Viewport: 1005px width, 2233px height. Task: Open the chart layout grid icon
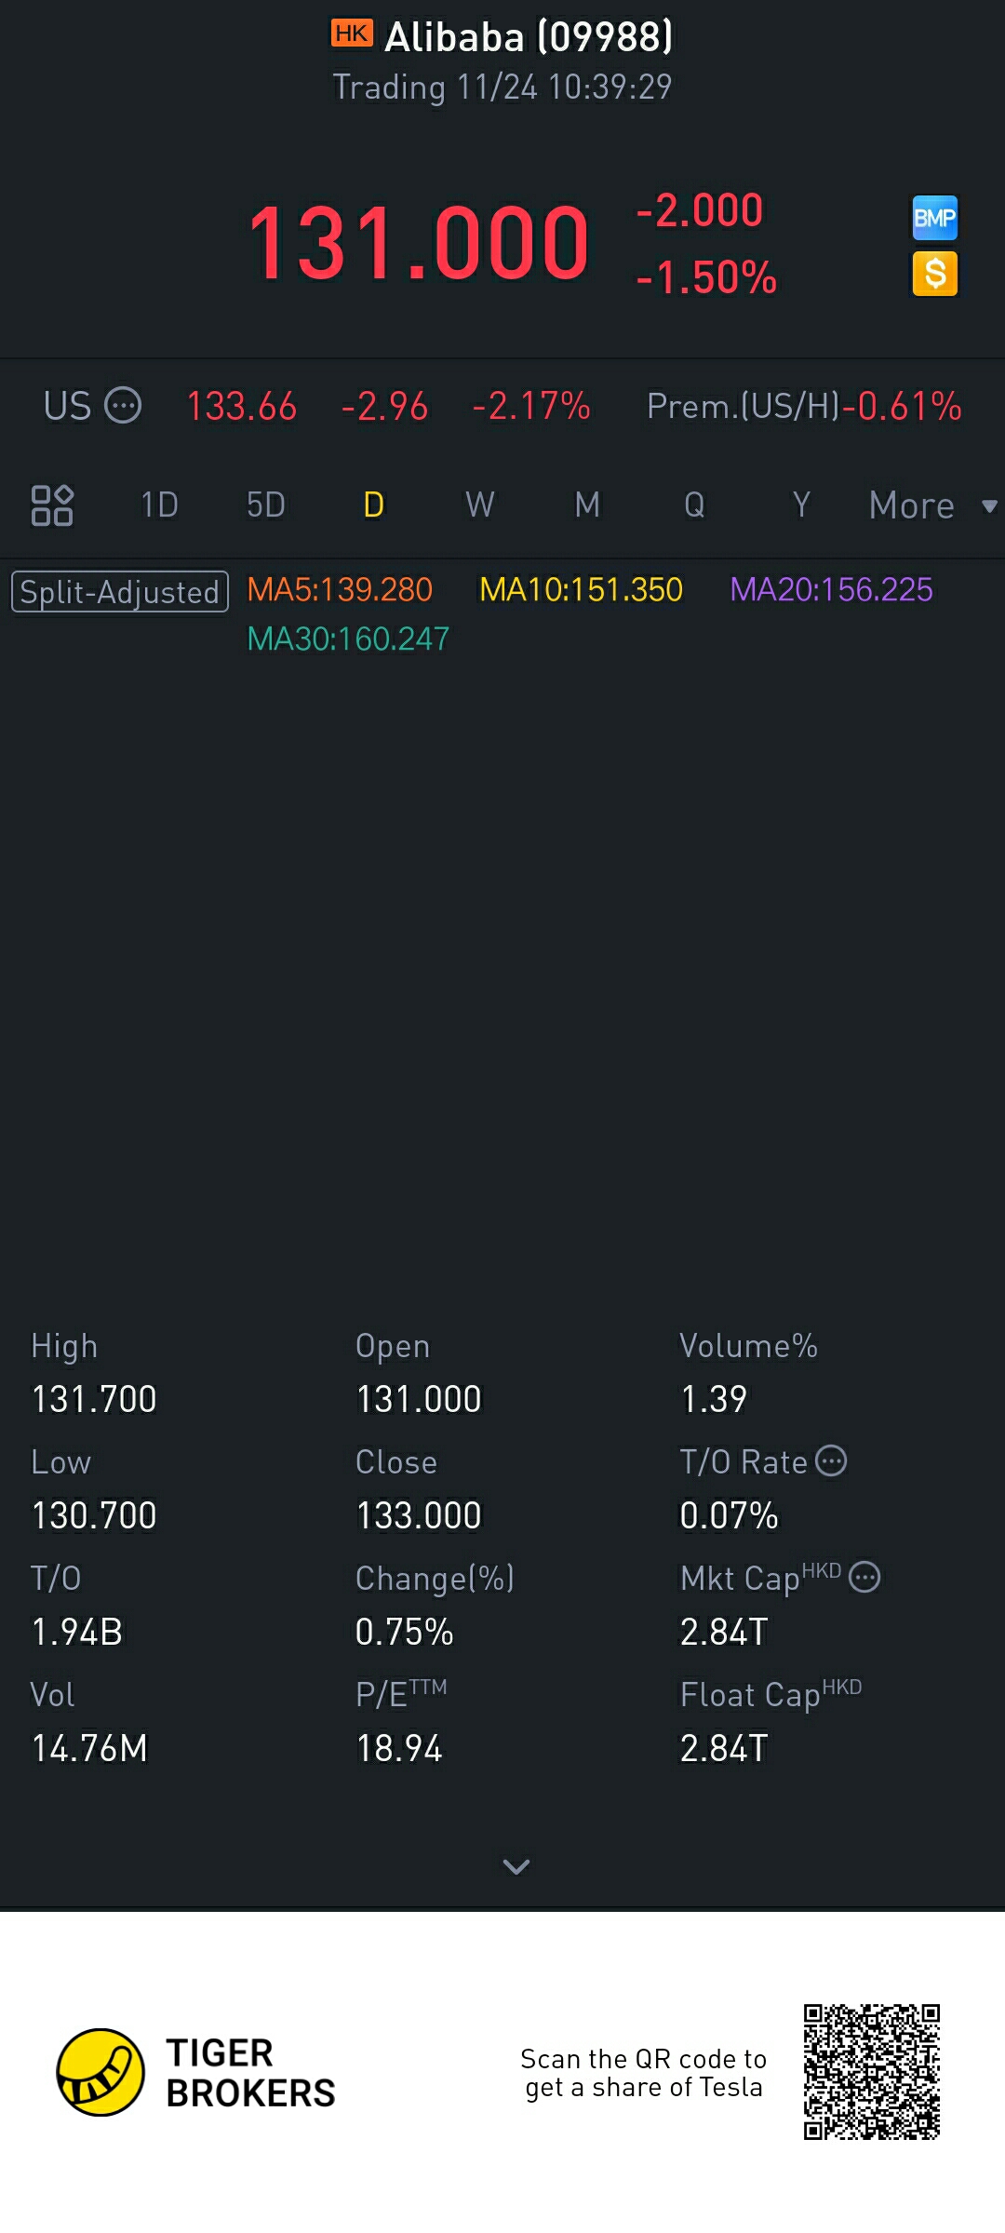[52, 505]
